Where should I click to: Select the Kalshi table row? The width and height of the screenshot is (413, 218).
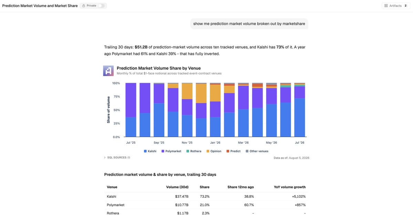[206, 196]
